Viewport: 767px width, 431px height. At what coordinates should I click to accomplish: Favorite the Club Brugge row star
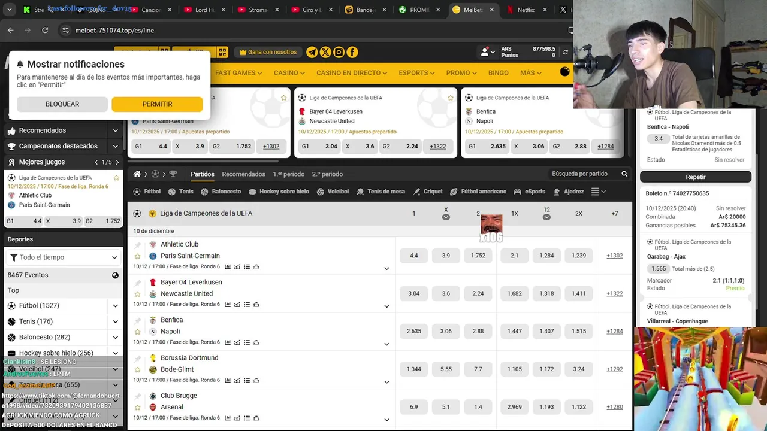137,407
